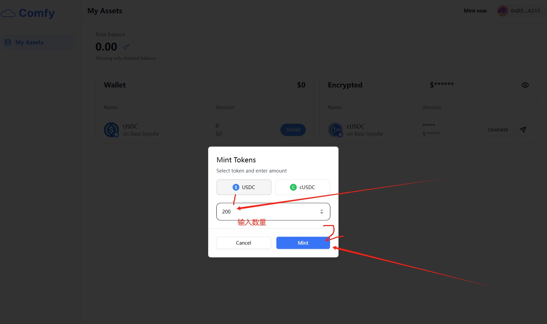This screenshot has width=547, height=324.
Task: Click the My Assets database icon
Action: (8, 42)
